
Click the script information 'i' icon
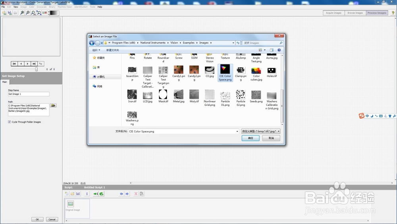[x=87, y=193]
